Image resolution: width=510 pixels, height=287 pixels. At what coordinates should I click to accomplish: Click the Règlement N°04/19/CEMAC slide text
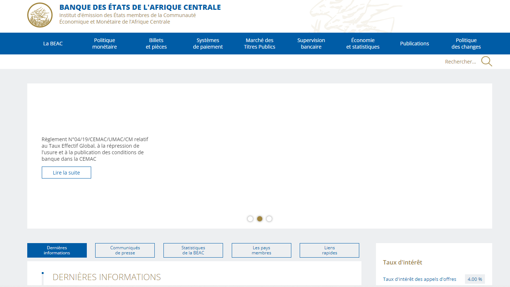95,149
